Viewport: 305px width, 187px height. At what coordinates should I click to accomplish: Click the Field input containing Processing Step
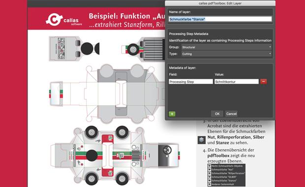coord(191,82)
